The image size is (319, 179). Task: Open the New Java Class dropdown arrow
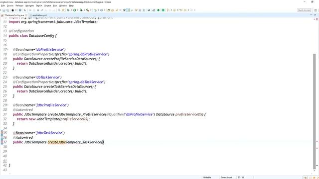coord(104,10)
